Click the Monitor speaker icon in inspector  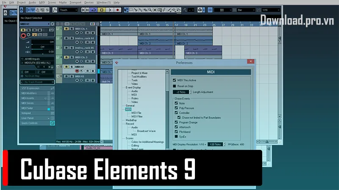[28, 35]
